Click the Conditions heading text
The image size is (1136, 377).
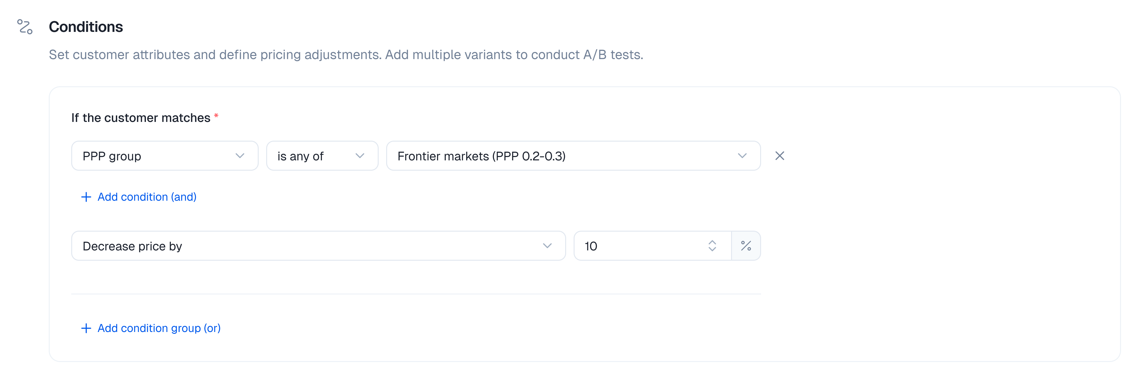pyautogui.click(x=86, y=27)
